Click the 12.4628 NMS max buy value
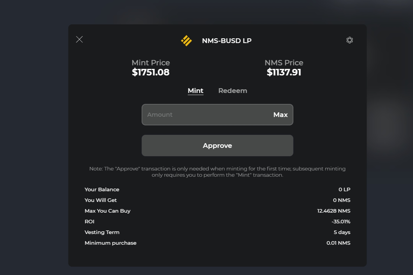 pyautogui.click(x=334, y=211)
